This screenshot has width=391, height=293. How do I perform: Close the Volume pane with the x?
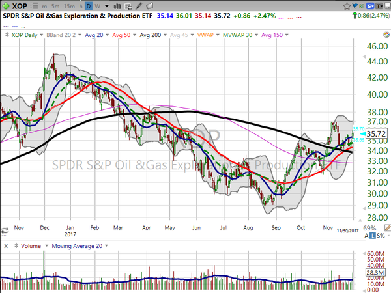6,246
